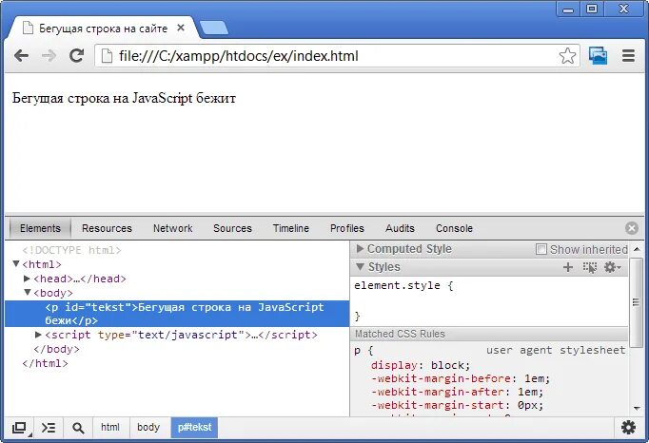The height and width of the screenshot is (443, 649).
Task: Click the Matched CSS Rules header
Action: [x=489, y=334]
